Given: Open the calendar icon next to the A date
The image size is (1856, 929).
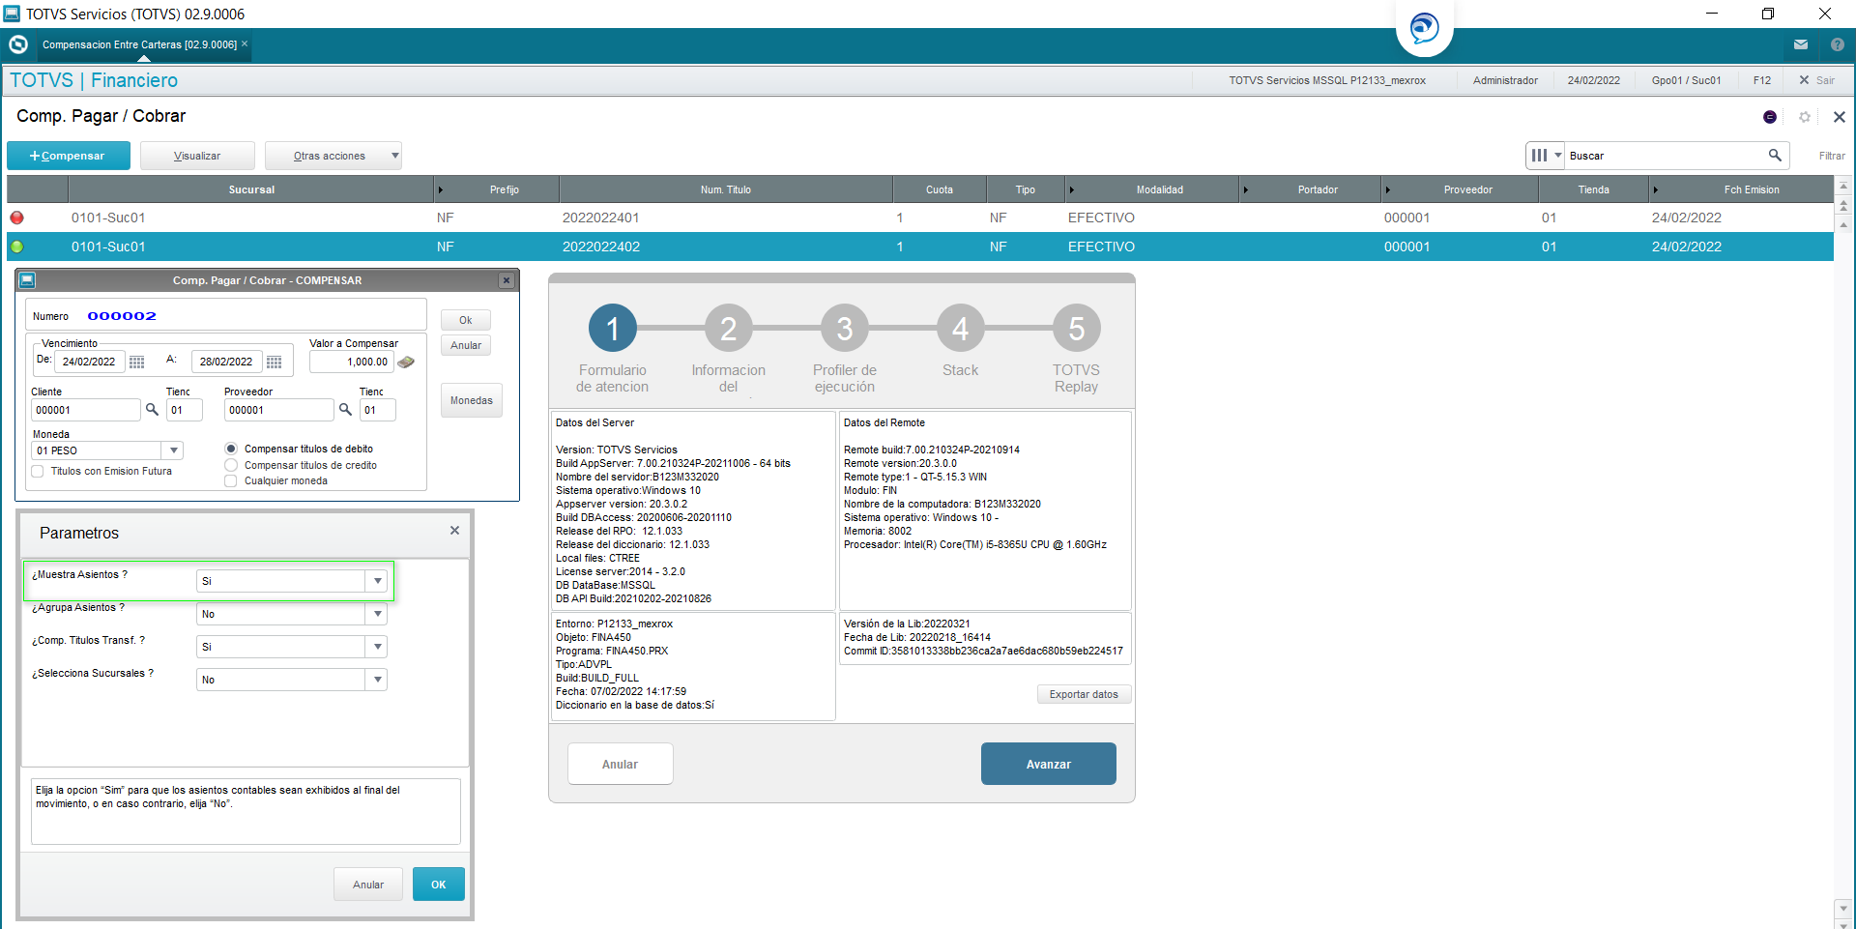Looking at the screenshot, I should [275, 363].
